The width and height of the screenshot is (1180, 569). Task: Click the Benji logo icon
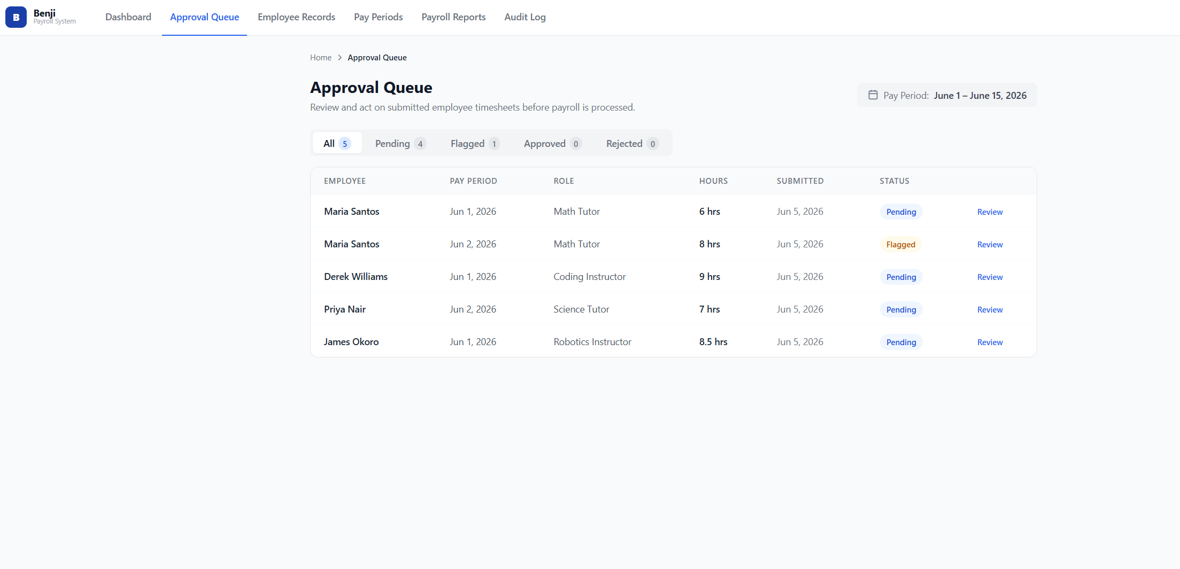tap(16, 17)
